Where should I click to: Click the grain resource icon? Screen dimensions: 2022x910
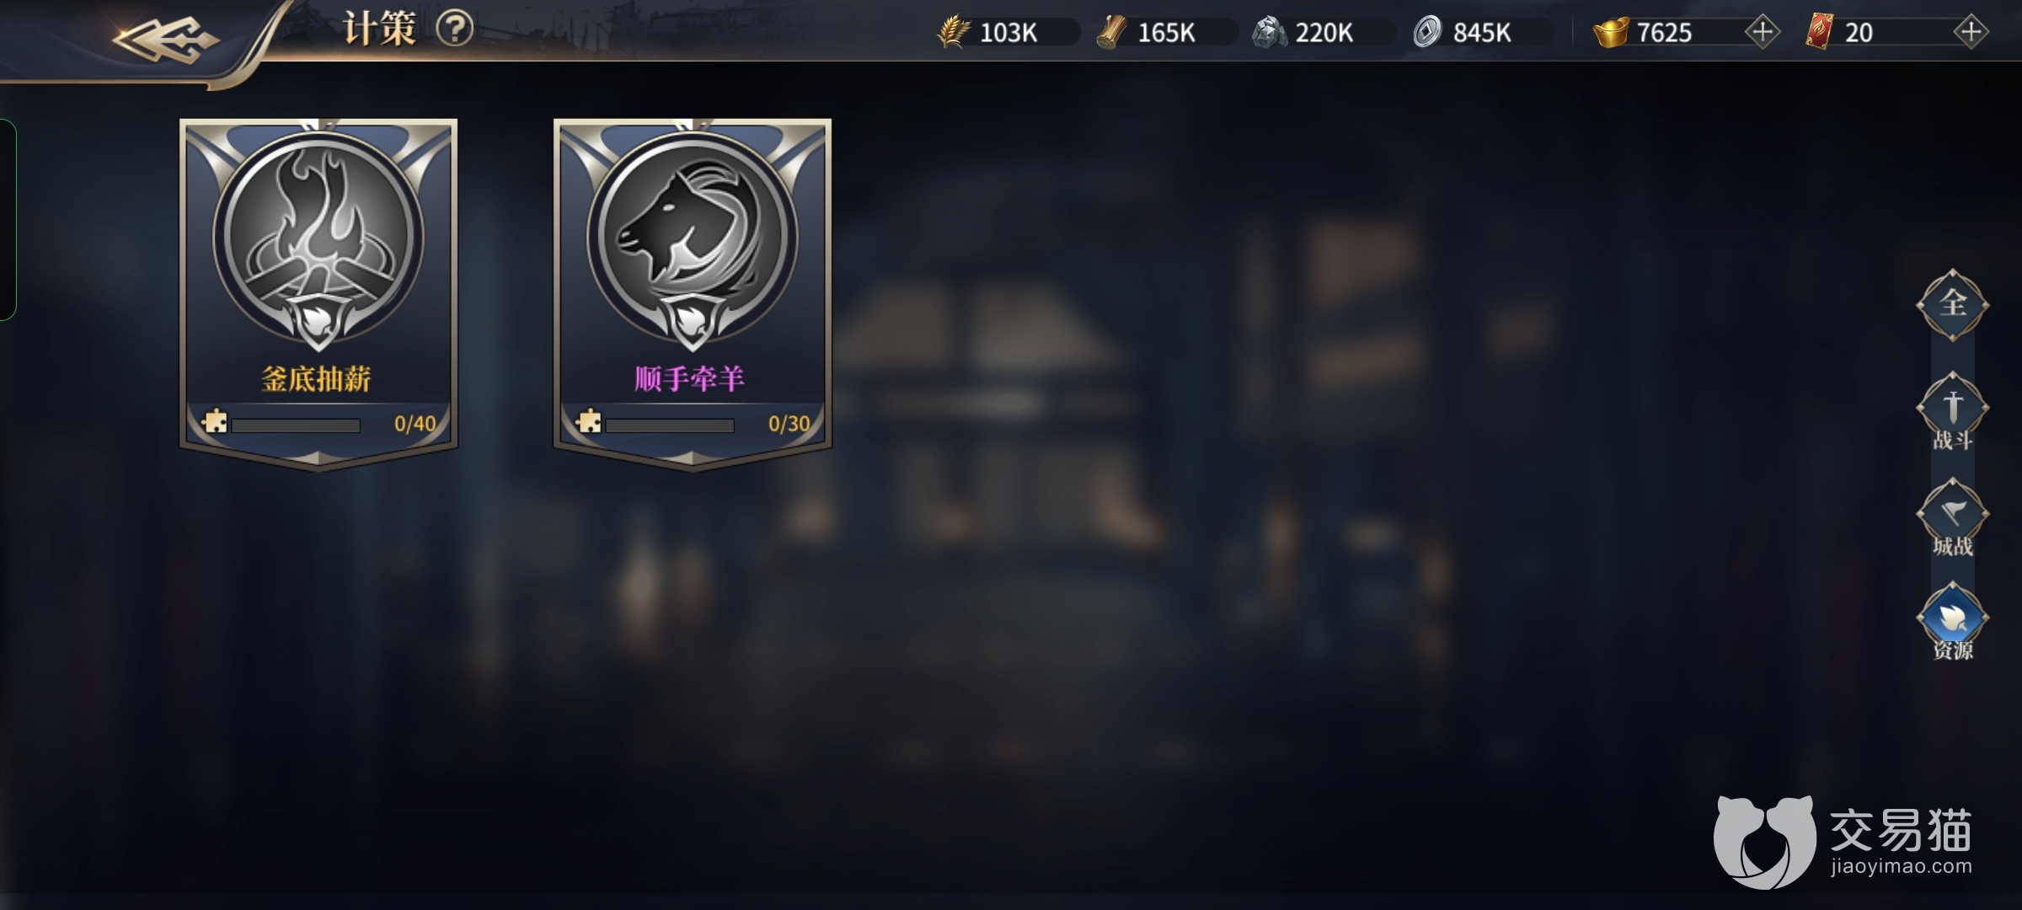(954, 32)
